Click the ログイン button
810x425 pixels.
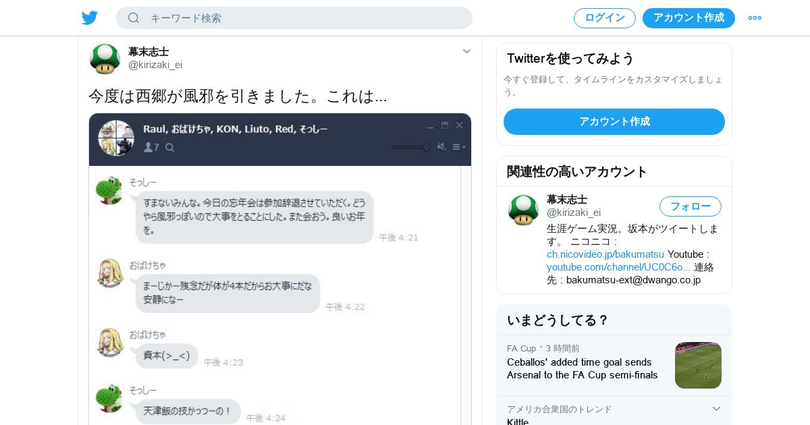tap(605, 18)
